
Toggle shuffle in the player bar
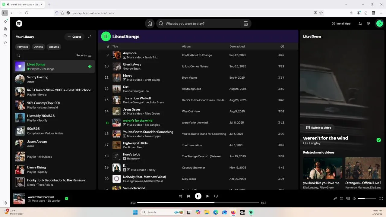(x=180, y=196)
